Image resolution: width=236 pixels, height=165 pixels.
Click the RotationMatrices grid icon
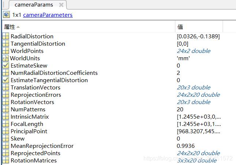[x=5, y=161]
